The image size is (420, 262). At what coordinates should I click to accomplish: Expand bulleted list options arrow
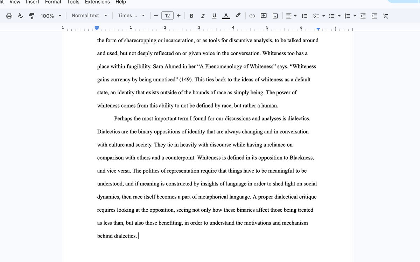coord(339,16)
